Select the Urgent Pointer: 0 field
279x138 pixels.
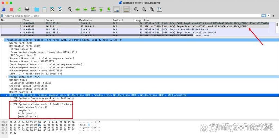pos(21,92)
